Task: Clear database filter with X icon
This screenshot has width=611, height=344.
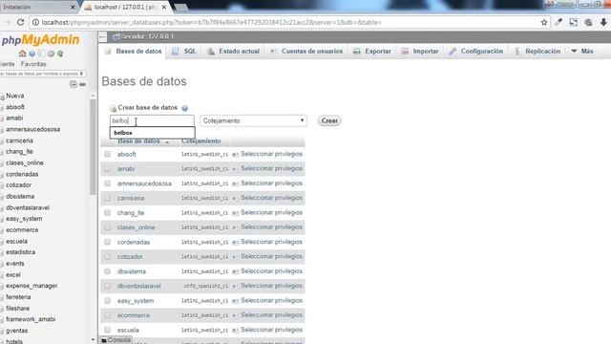Action: (x=81, y=74)
